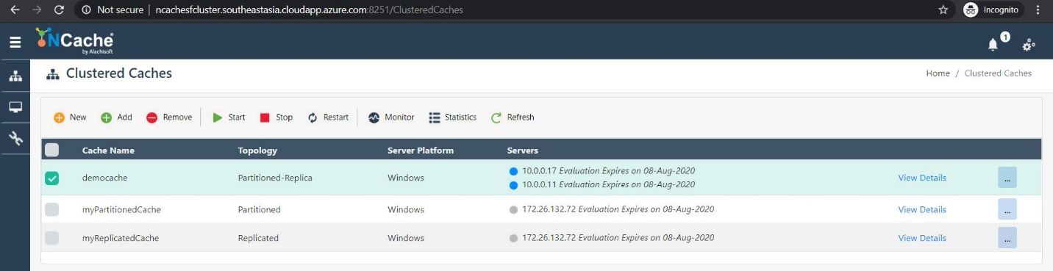This screenshot has width=1053, height=271.
Task: Click the NCache logo
Action: tap(74, 41)
